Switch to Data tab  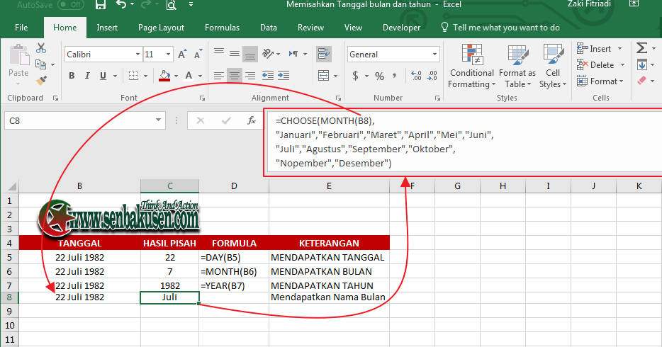click(x=269, y=28)
